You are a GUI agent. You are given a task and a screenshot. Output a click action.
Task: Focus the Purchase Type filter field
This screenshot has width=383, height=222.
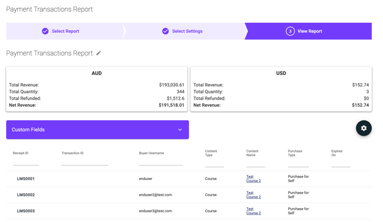point(298,164)
